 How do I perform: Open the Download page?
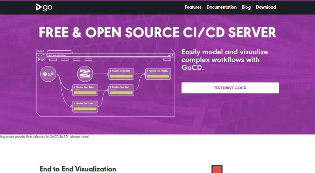coord(266,7)
